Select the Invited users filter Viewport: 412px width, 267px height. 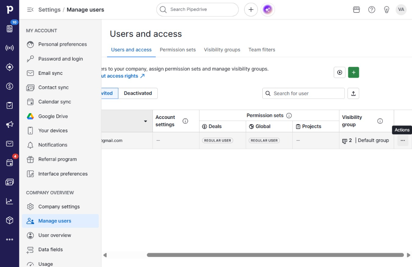[109, 93]
